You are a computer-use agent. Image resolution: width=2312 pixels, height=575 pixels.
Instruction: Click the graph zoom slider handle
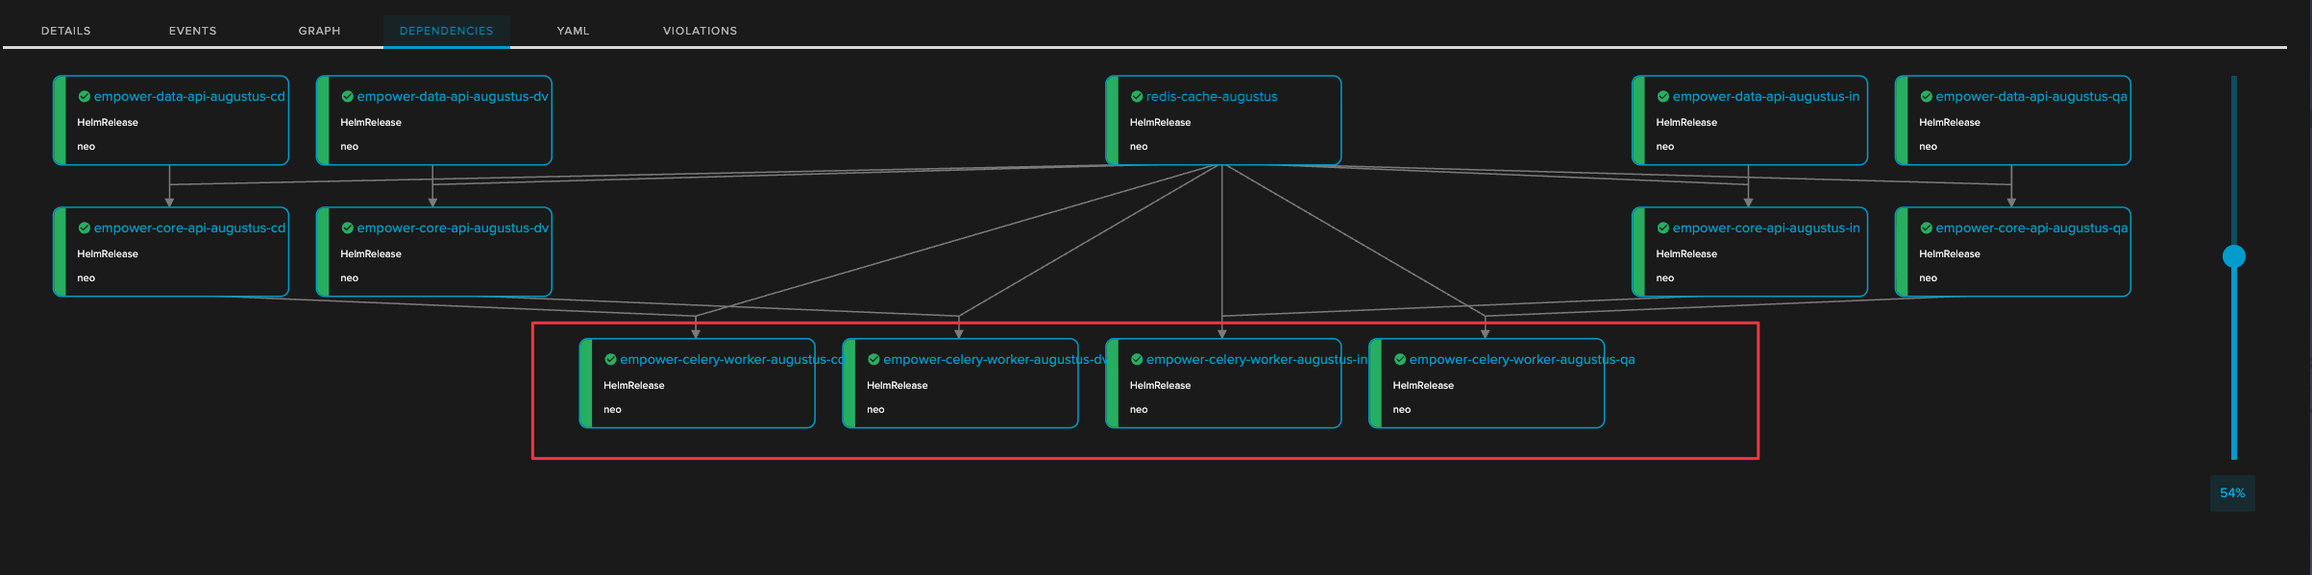(x=2234, y=256)
